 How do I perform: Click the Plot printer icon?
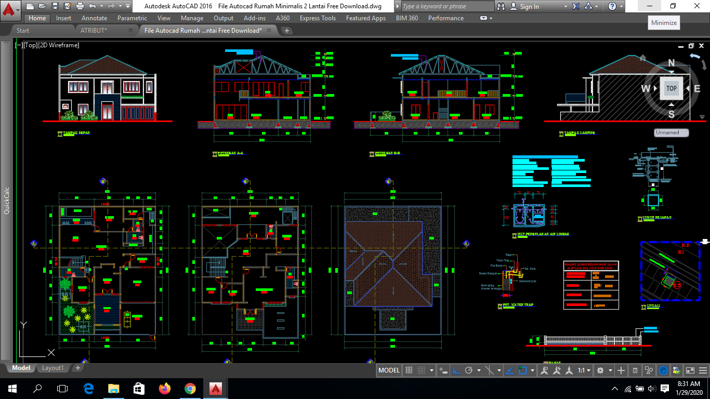click(80, 6)
